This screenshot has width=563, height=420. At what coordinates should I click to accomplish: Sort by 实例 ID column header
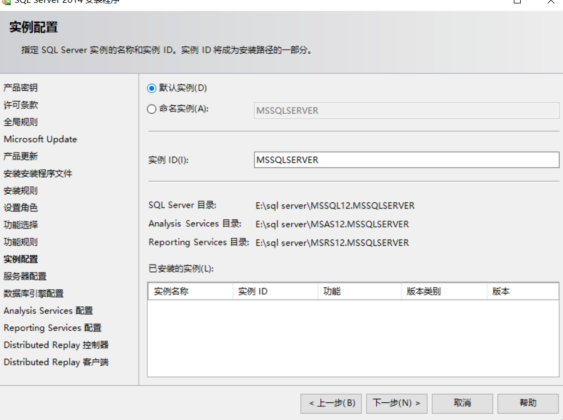[275, 291]
